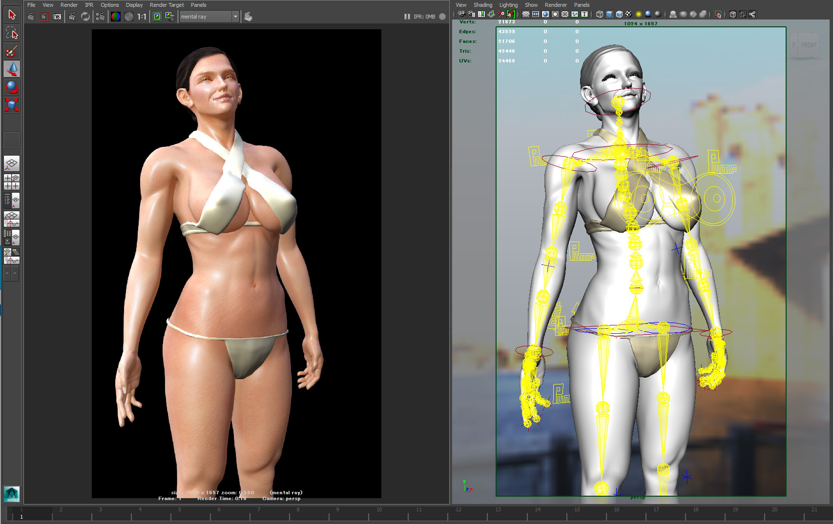The height and width of the screenshot is (524, 833).
Task: Toggle Gate Mask icon in viewport
Action: click(555, 14)
